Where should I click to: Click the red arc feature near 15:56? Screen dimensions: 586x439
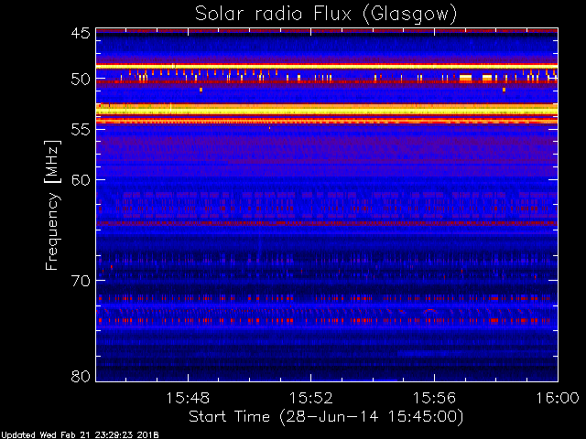tap(430, 311)
